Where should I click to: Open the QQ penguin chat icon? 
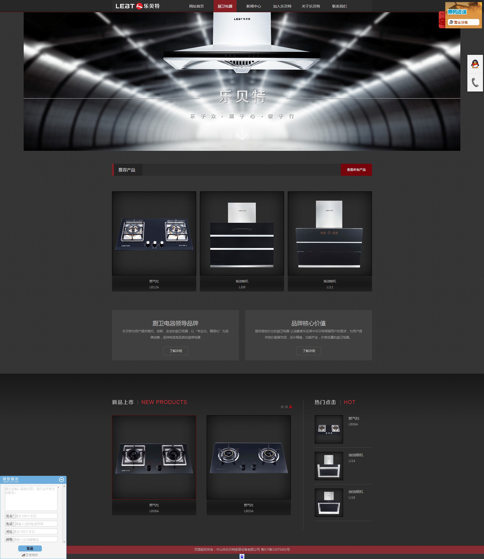(475, 64)
